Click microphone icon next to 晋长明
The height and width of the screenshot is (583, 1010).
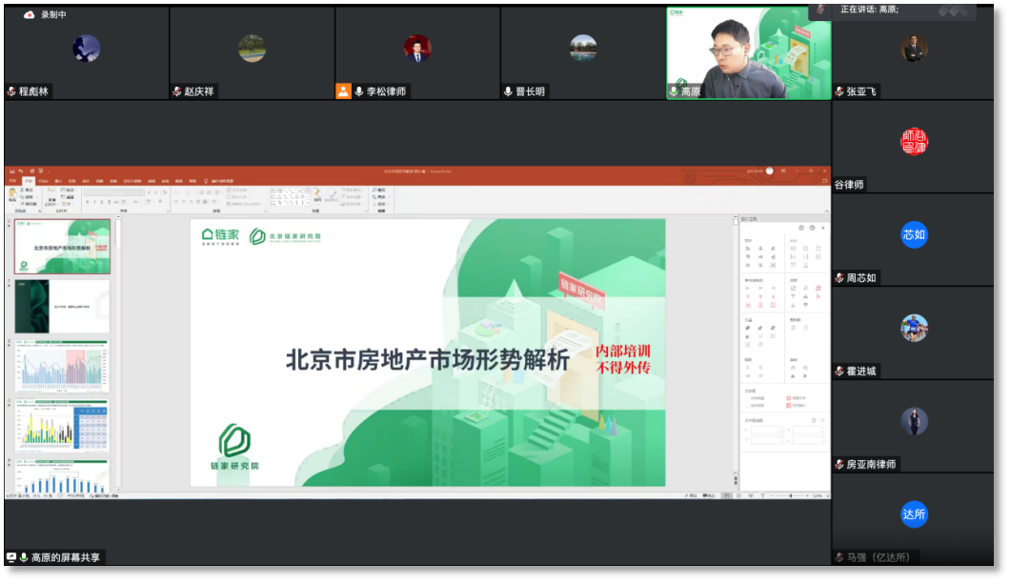tap(509, 91)
